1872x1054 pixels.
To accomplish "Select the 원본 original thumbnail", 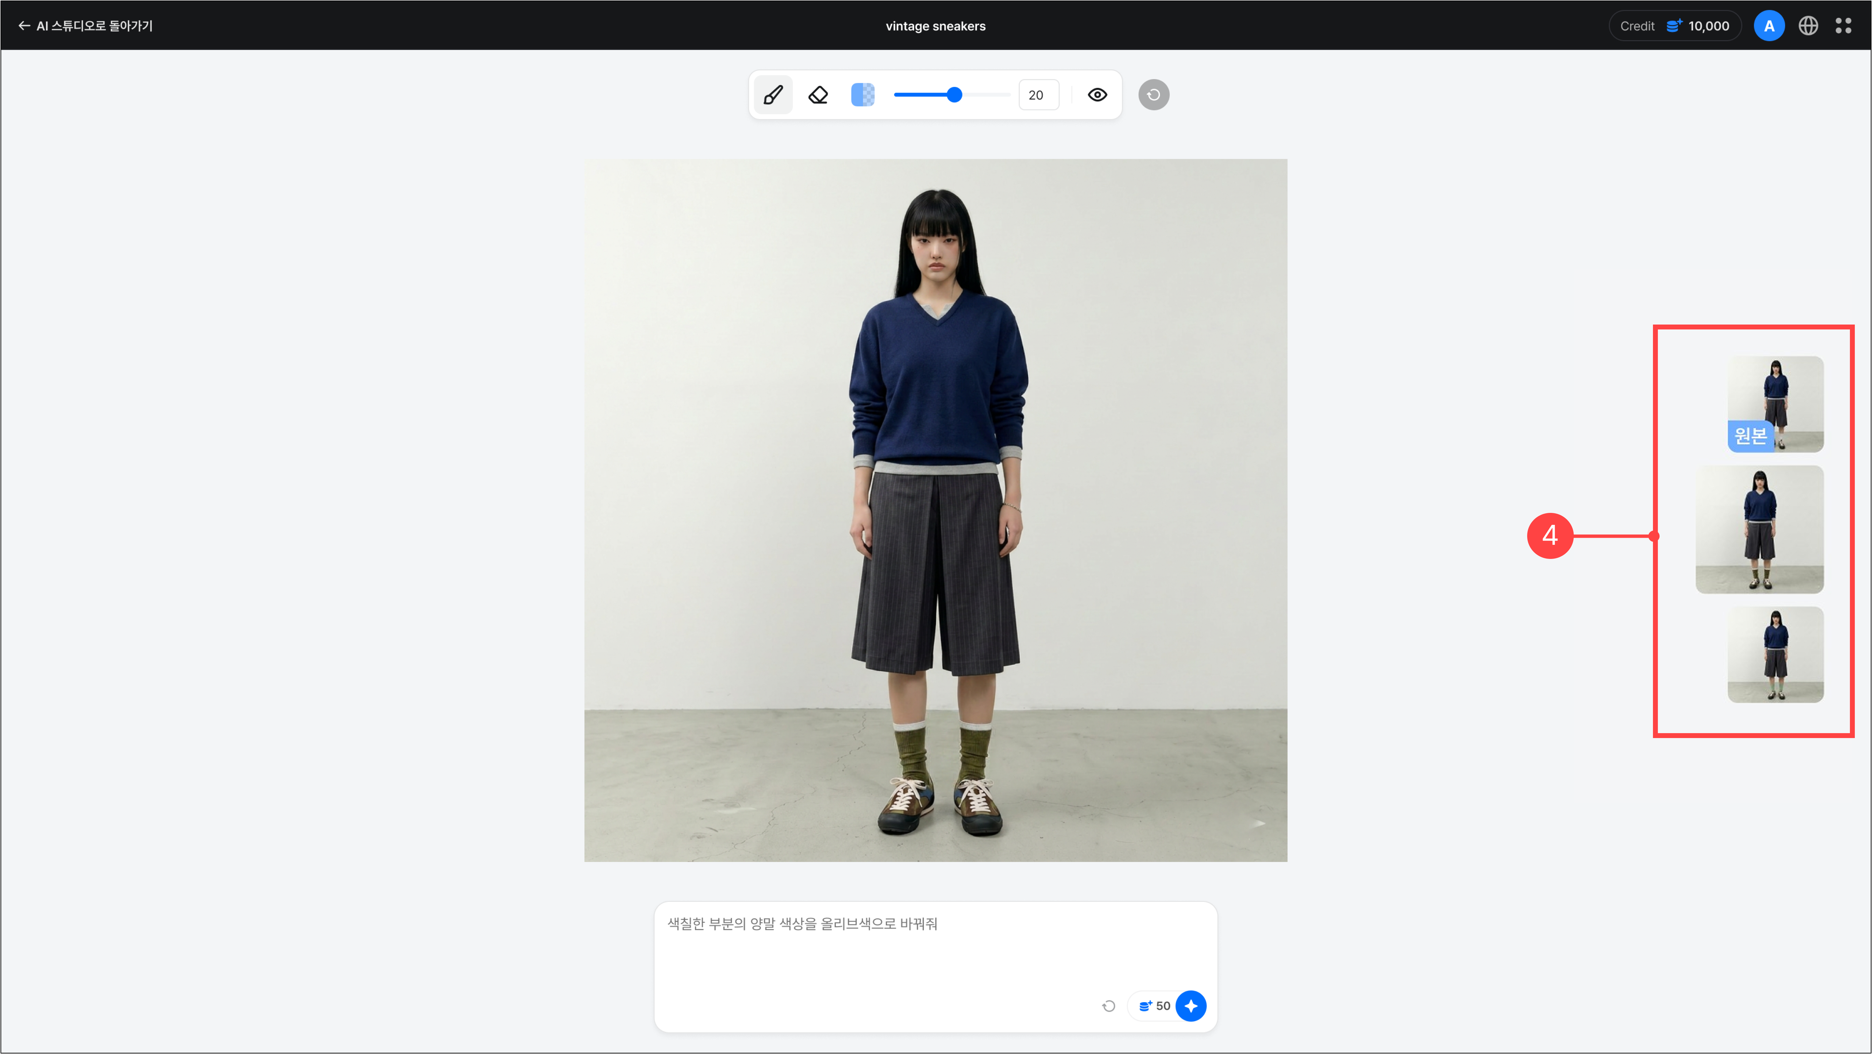I will (1775, 404).
